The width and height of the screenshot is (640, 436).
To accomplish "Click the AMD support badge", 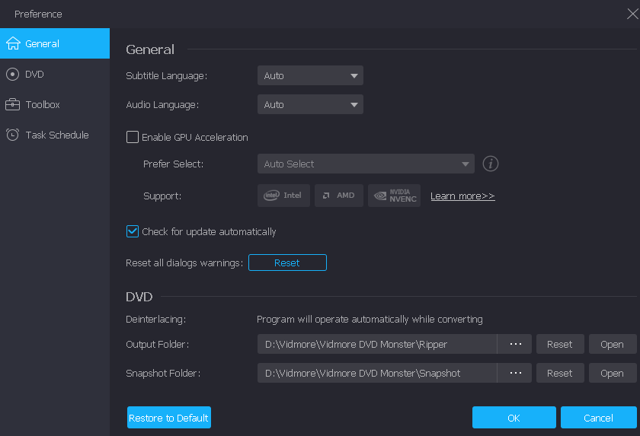I will click(x=339, y=196).
